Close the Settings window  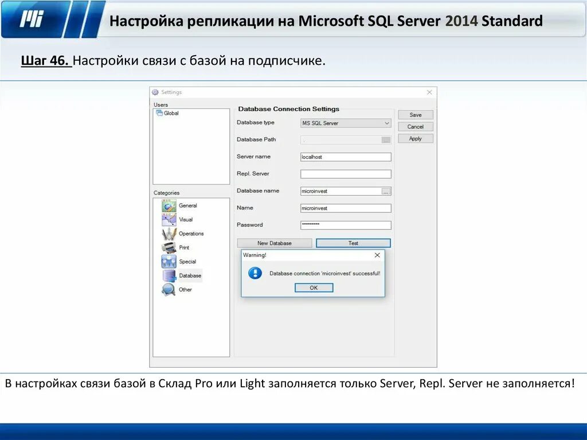(x=429, y=92)
